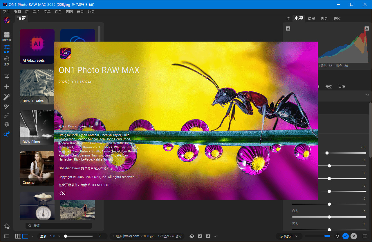The height and width of the screenshot is (242, 372).
Task: Select the Cinema preset thumbnail
Action: tap(37, 168)
